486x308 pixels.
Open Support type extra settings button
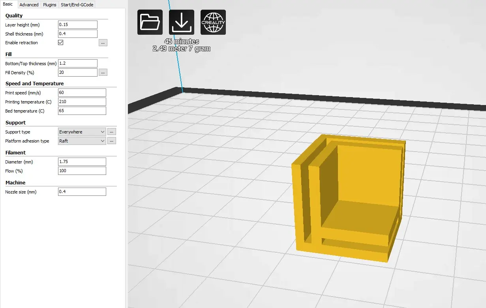pyautogui.click(x=112, y=132)
